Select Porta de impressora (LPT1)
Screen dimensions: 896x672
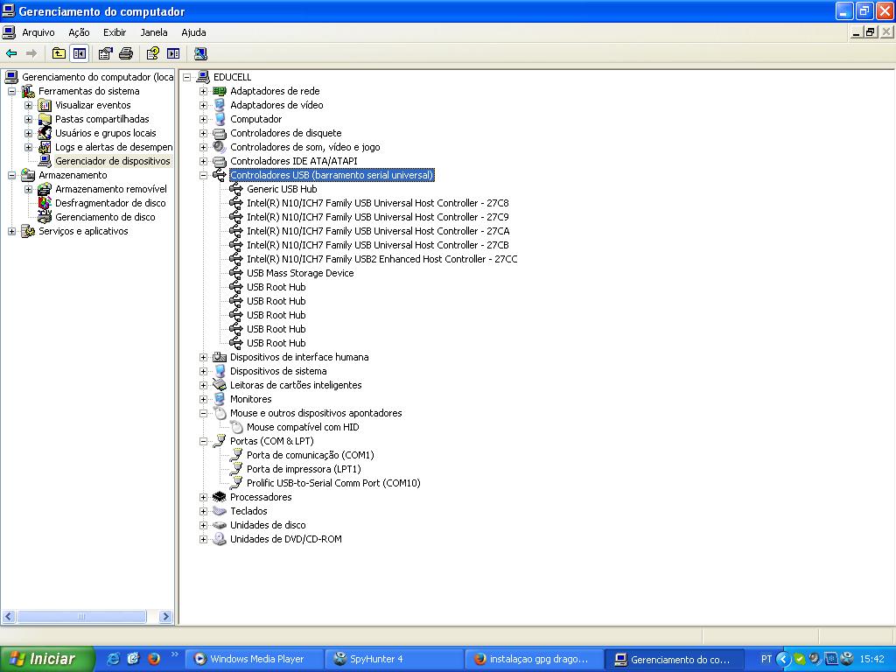[304, 469]
